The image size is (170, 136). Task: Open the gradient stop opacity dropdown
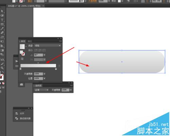click(x=45, y=74)
